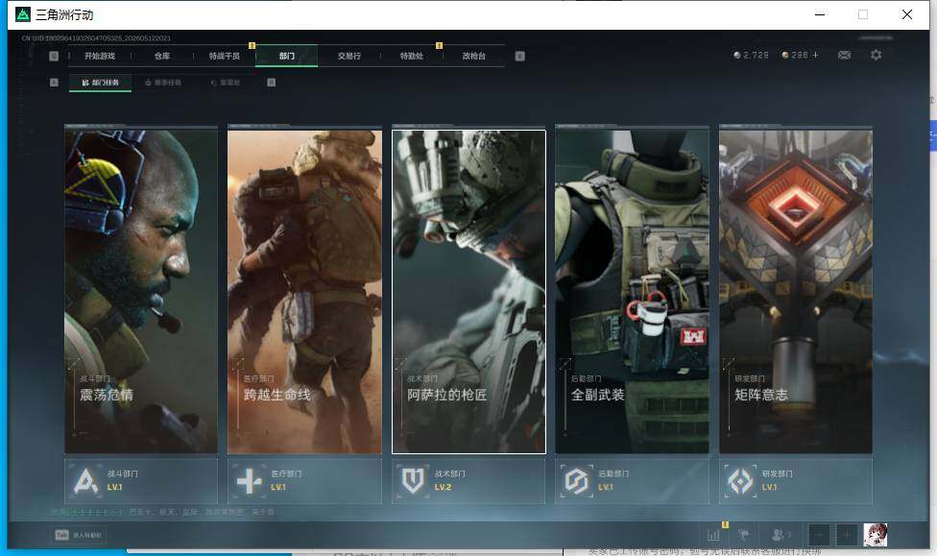This screenshot has height=556, width=937.
Task: Click the next-tab key icon right of 改枪台
Action: 520,56
